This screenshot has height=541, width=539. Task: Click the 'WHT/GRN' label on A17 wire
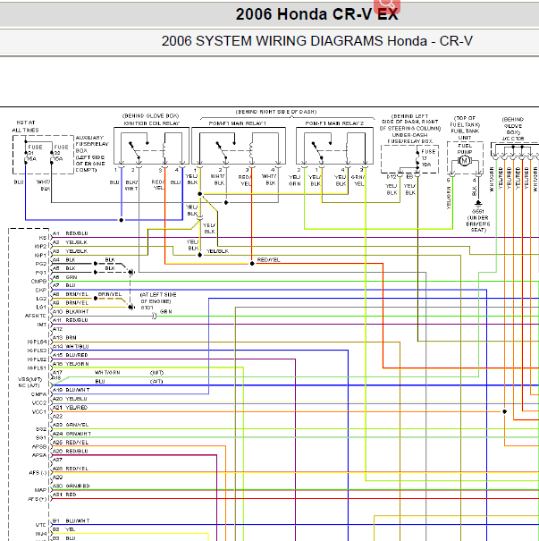pyautogui.click(x=107, y=373)
